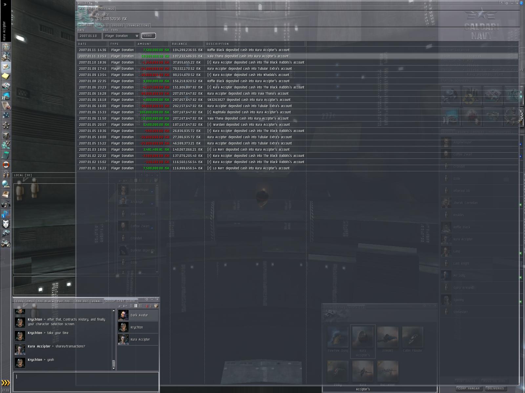The width and height of the screenshot is (525, 393).
Task: Open the Jukebox headphones icon
Action: click(x=6, y=204)
